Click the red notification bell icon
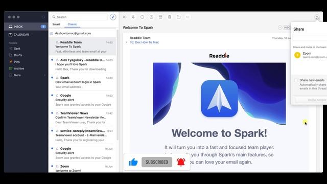Viewport: 327px width, 184px height. tap(181, 162)
